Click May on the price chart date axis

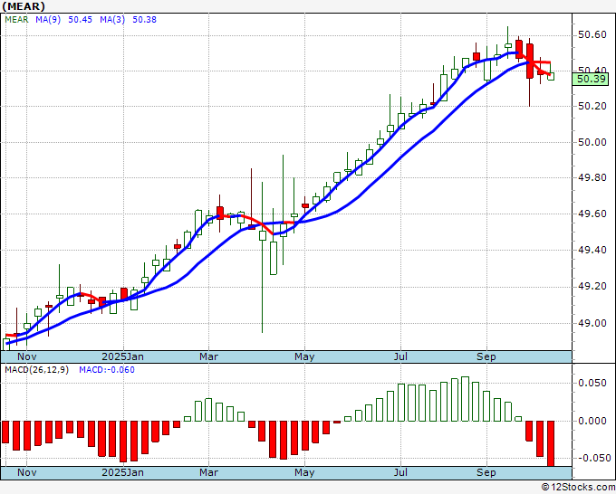point(304,356)
